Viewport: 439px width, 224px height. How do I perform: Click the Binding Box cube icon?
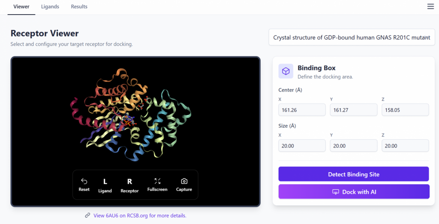point(286,71)
